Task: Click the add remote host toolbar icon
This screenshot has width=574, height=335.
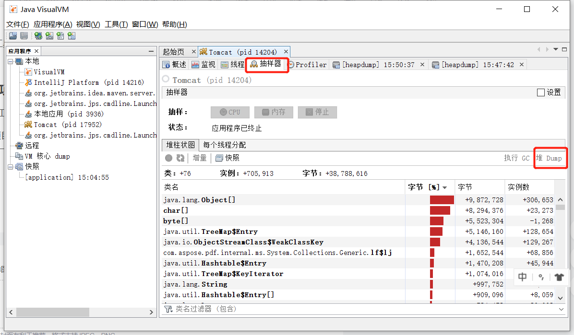Action: tap(38, 35)
